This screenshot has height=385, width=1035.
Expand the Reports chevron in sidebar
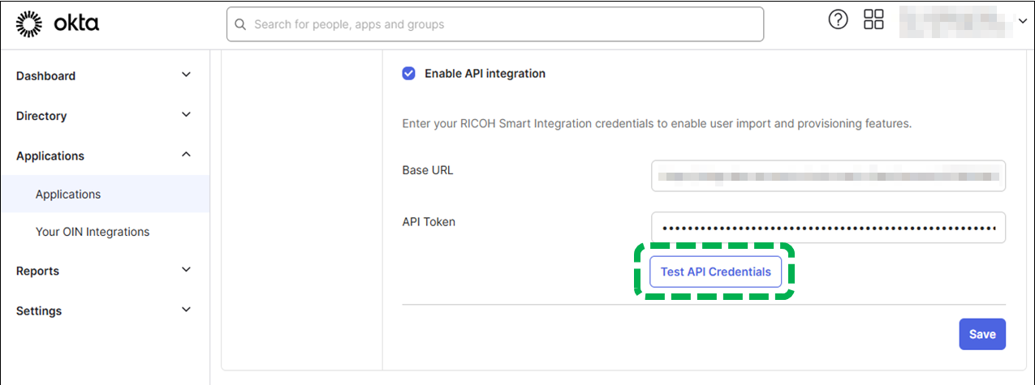click(x=186, y=270)
